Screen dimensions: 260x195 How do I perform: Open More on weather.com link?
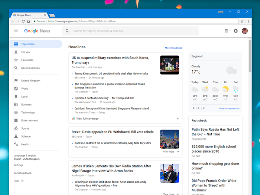click(229, 108)
